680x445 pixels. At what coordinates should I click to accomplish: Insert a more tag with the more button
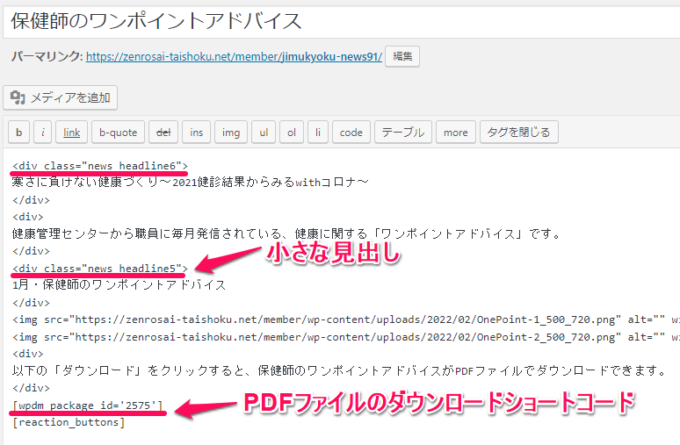point(455,133)
